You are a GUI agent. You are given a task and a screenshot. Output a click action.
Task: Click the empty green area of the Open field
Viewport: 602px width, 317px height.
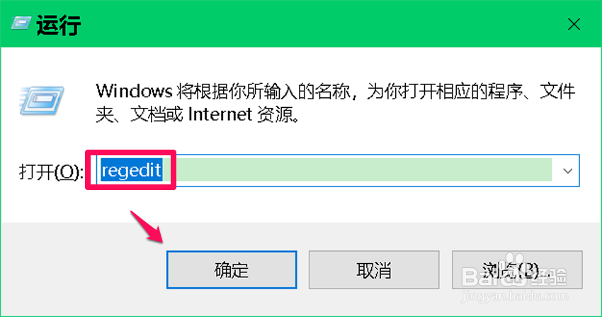coord(363,169)
